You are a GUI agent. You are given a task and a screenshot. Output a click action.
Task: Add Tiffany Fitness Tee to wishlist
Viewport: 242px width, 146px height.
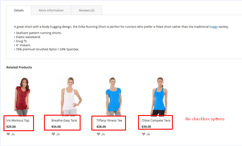pyautogui.click(x=98, y=134)
